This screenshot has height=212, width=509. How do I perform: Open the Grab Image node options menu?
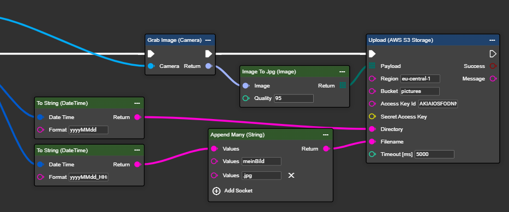[208, 40]
